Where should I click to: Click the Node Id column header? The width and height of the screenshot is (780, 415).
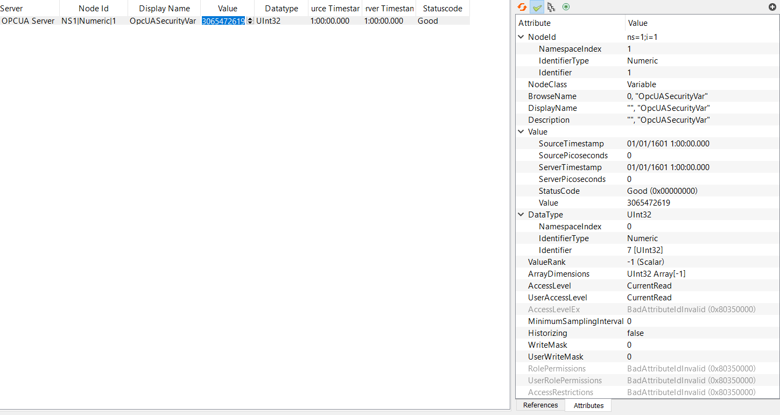pos(93,8)
